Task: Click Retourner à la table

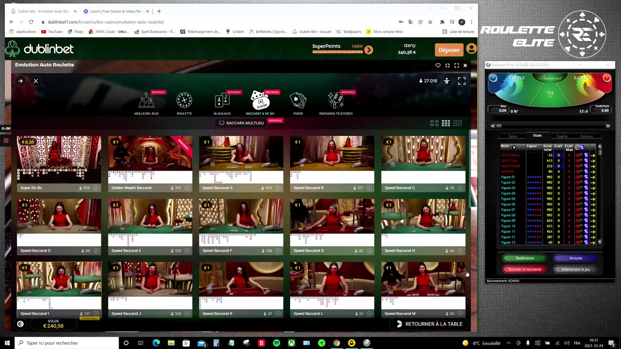Action: tap(429, 324)
